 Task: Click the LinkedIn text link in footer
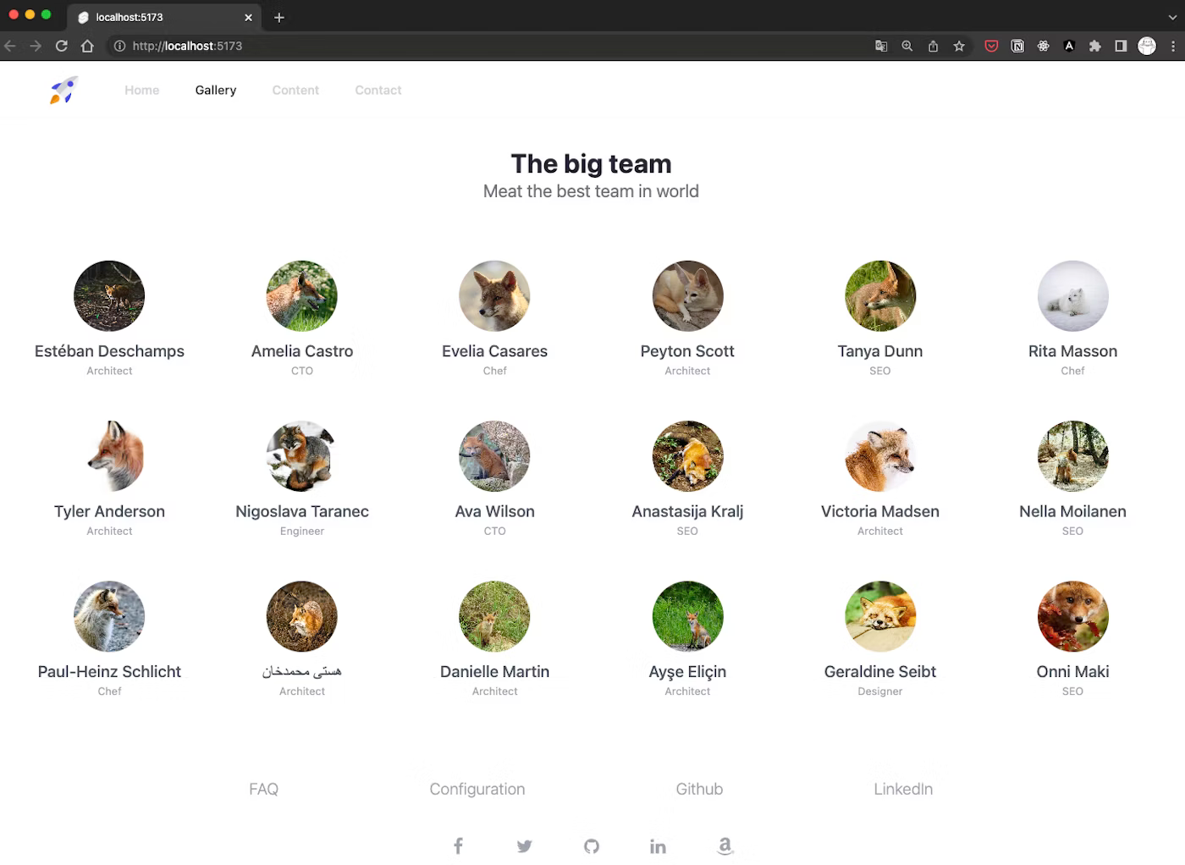[x=903, y=789]
